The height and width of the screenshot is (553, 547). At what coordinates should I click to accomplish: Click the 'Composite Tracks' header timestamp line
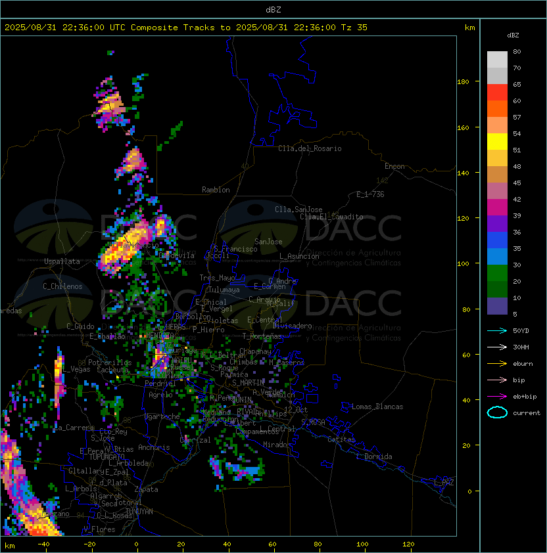[186, 28]
